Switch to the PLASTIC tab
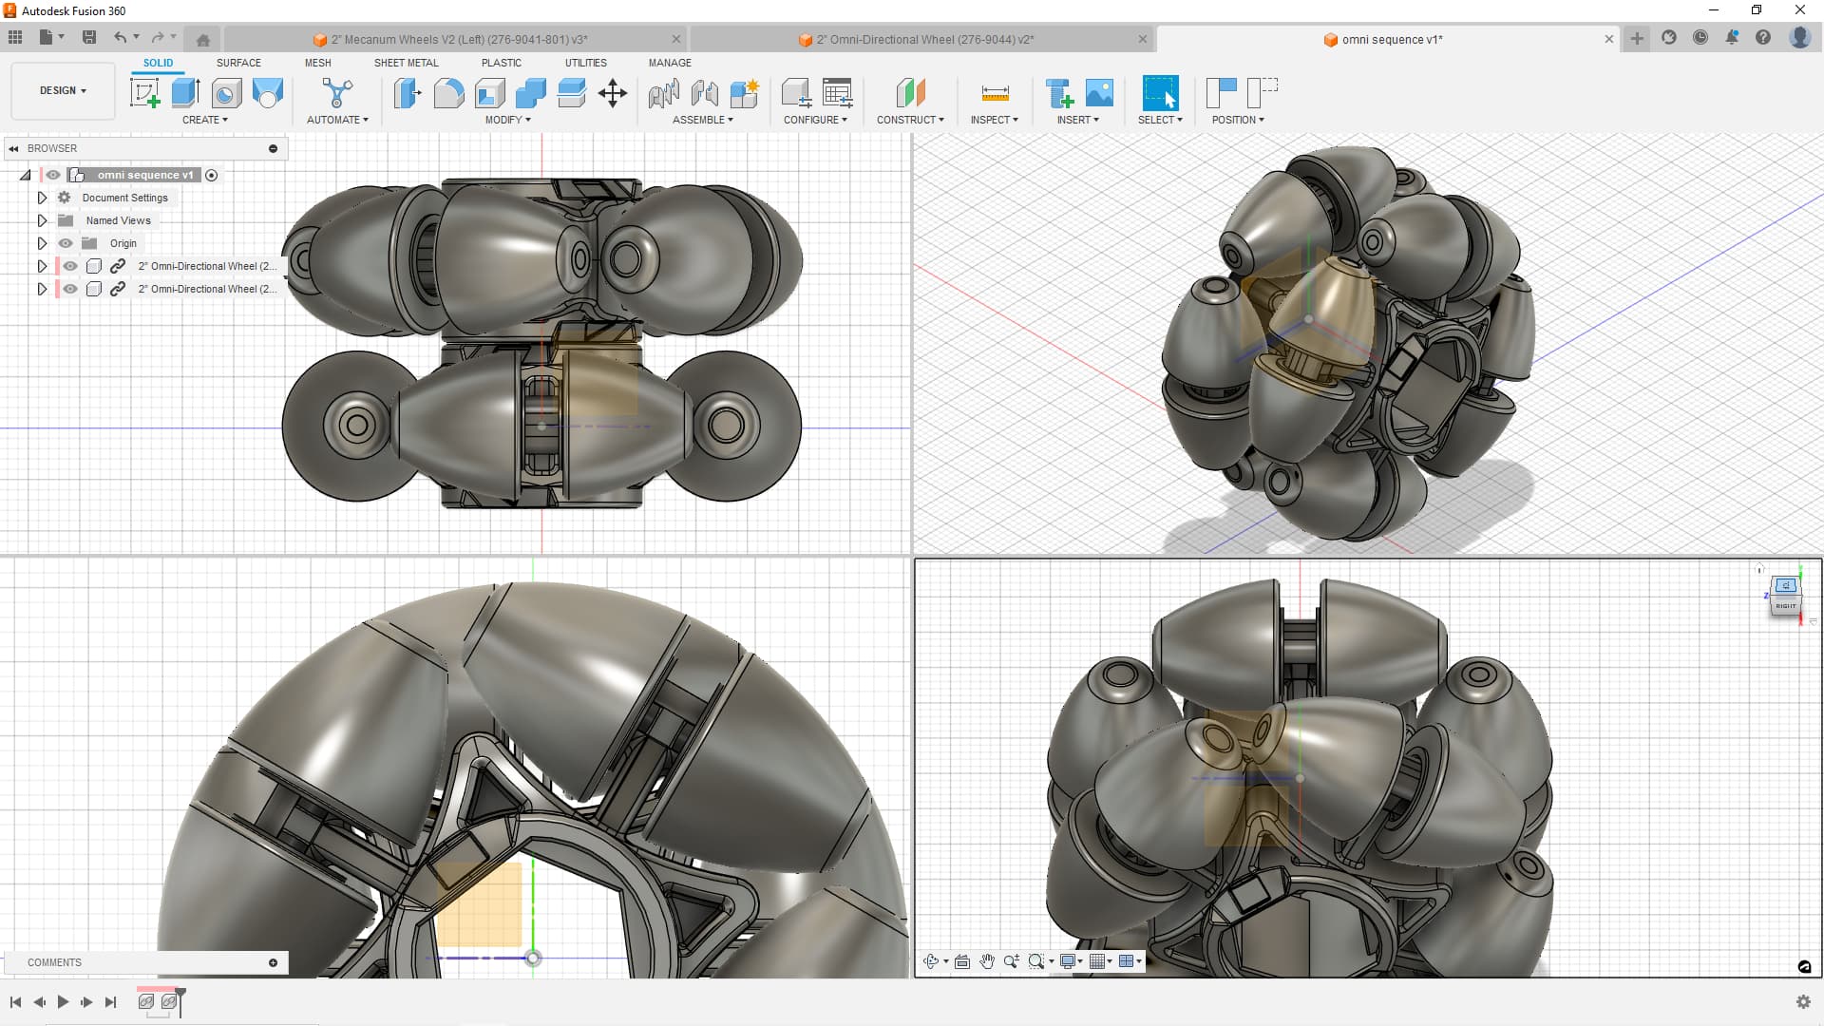Screen dimensions: 1824x1026 pyautogui.click(x=502, y=63)
